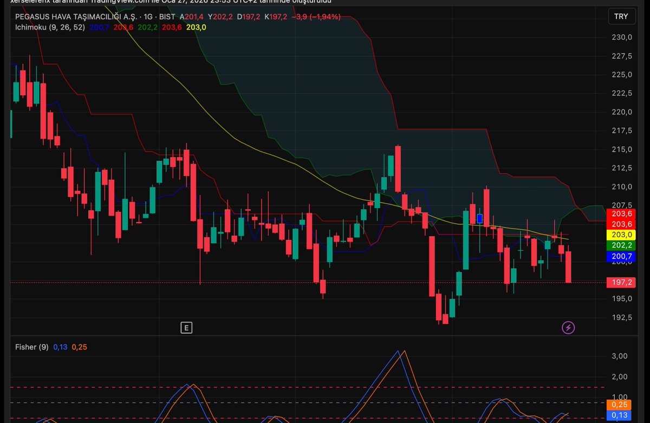Image resolution: width=650 pixels, height=423 pixels.
Task: Click the 225,0 price axis tick
Action: tap(622, 75)
